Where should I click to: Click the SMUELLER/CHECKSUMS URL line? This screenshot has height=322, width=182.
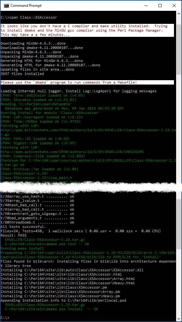[x=72, y=152]
